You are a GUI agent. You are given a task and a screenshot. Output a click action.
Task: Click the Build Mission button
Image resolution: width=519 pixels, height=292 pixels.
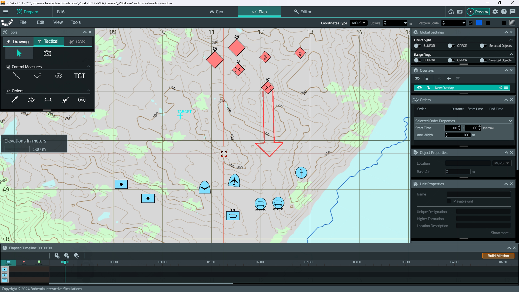point(498,256)
